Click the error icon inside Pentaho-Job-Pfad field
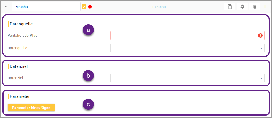The image size is (272, 118). [x=260, y=36]
